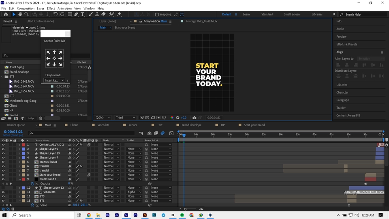
Task: Open the magnification 20% dropdown
Action: pos(103,118)
